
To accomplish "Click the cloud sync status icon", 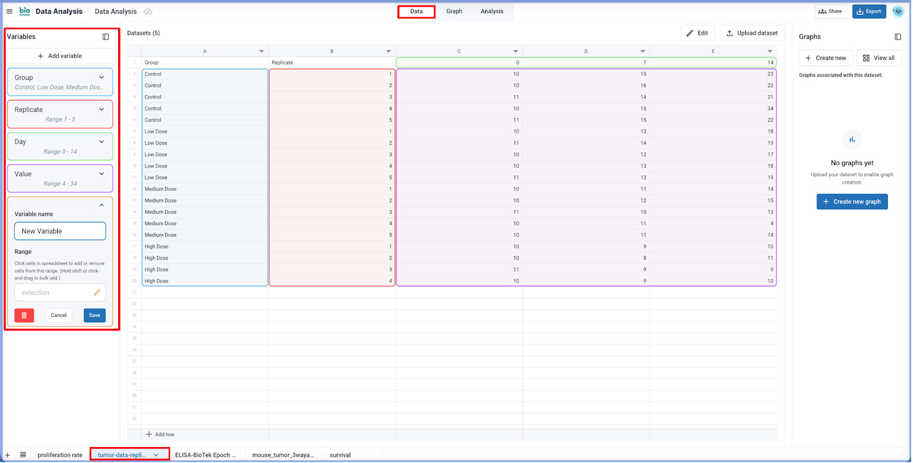I will [148, 11].
